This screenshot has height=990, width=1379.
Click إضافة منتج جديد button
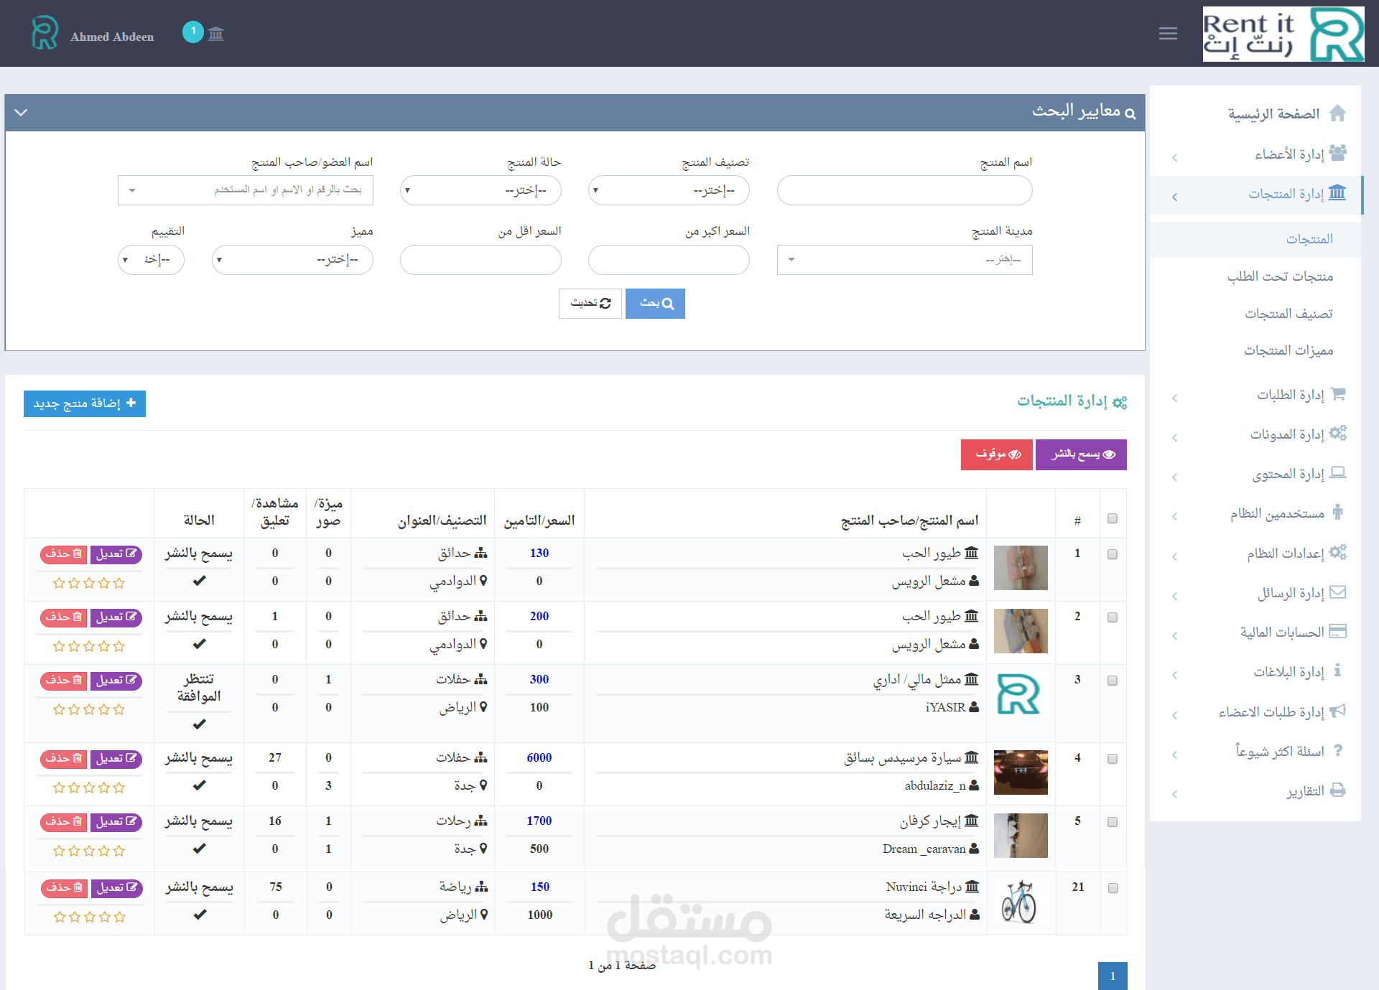point(85,403)
